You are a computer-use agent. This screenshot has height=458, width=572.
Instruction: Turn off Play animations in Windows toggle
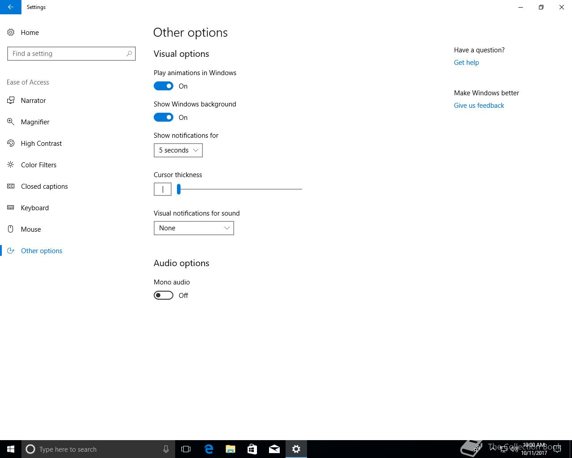coord(164,86)
